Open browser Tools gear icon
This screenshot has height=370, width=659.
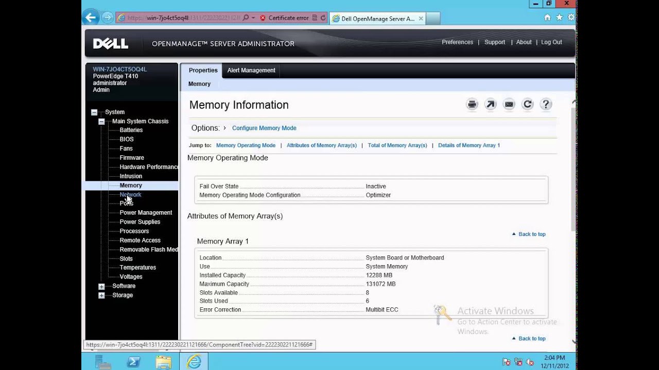click(571, 17)
